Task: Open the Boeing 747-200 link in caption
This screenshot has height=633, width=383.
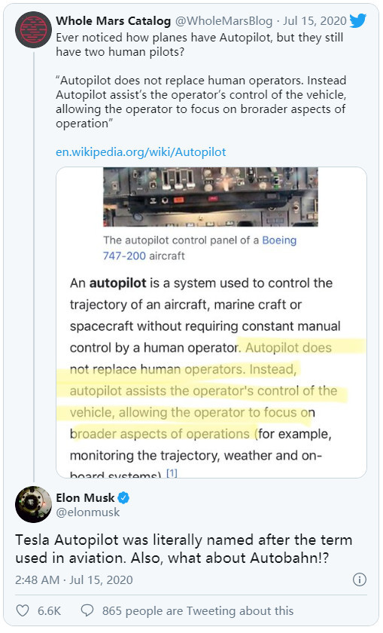Action: (199, 248)
